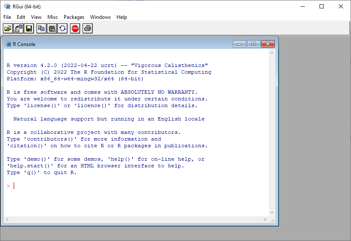Show the Windows menu

point(100,17)
